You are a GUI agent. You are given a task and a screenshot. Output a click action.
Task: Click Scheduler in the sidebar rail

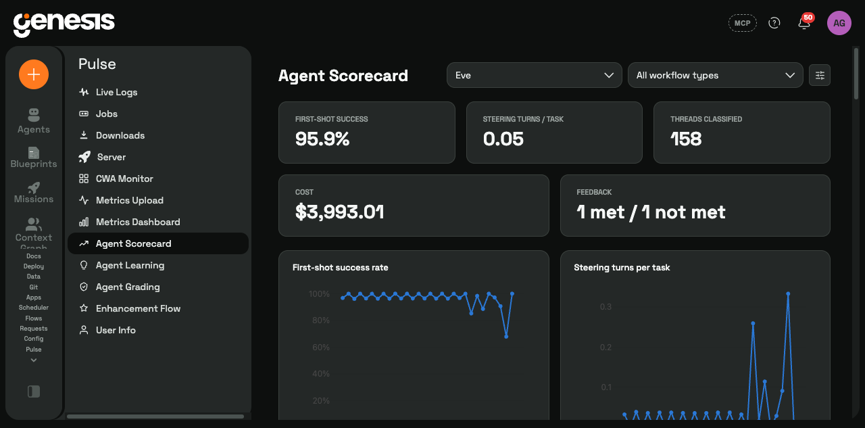click(x=34, y=308)
